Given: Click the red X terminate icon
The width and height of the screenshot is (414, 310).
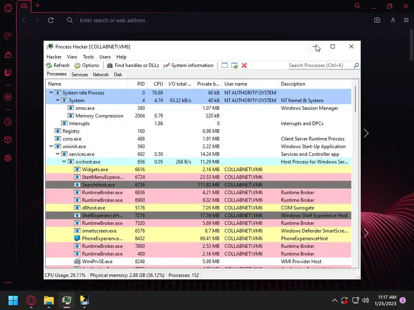Looking at the screenshot, I should coord(244,65).
